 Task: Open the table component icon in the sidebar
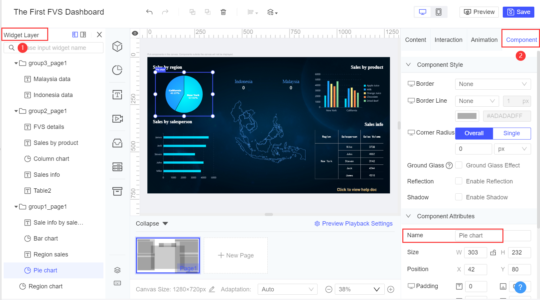[117, 167]
